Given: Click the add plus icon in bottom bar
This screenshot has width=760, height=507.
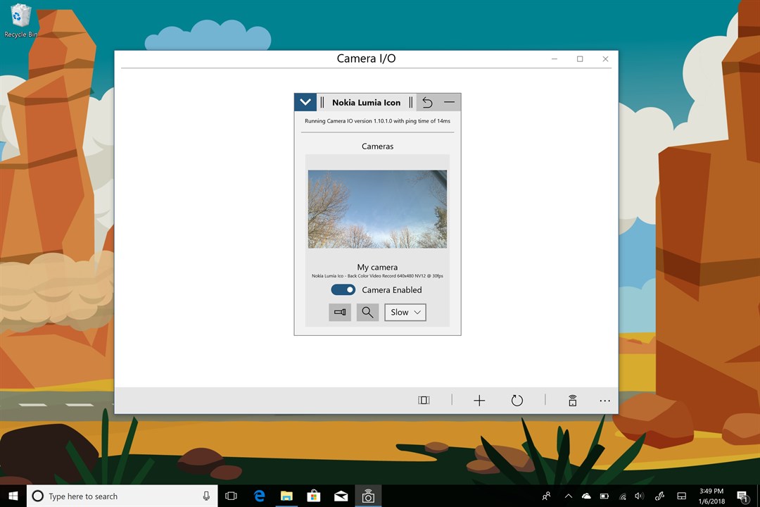Looking at the screenshot, I should pyautogui.click(x=479, y=400).
